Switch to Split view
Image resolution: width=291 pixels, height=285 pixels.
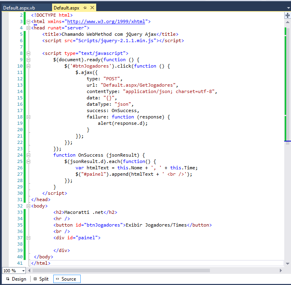tap(41, 279)
